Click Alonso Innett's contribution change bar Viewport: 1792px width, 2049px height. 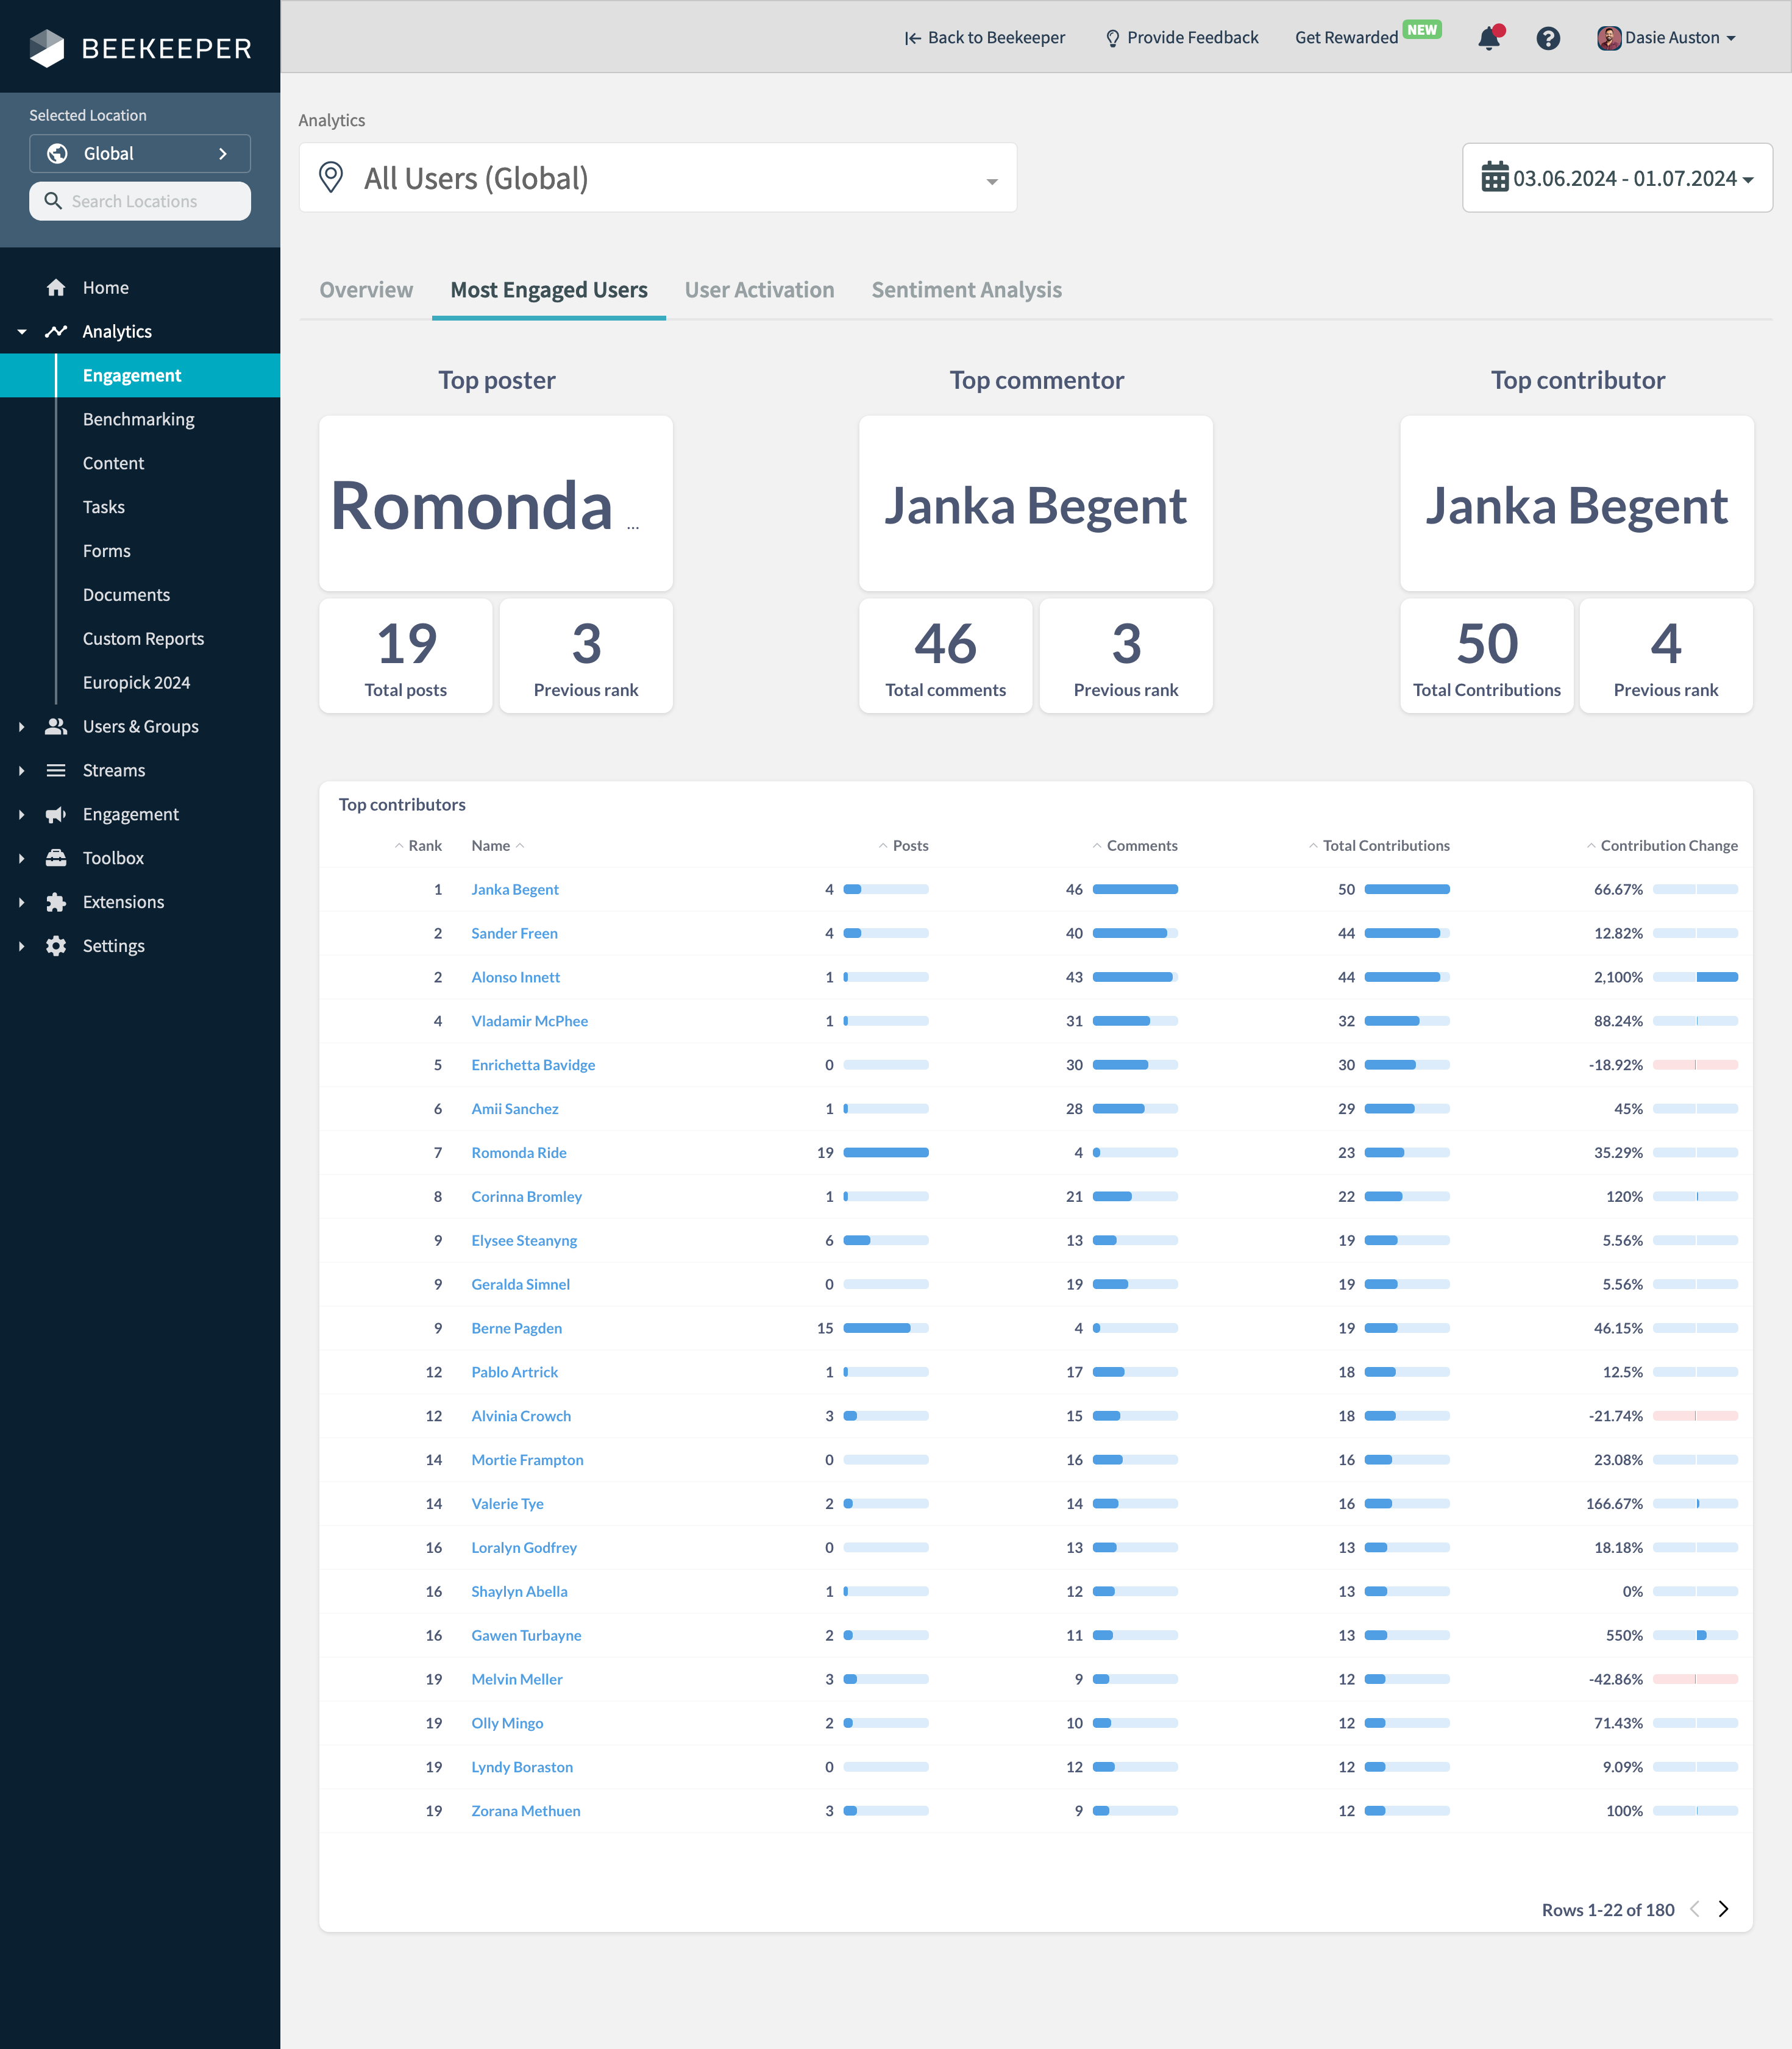(1695, 977)
